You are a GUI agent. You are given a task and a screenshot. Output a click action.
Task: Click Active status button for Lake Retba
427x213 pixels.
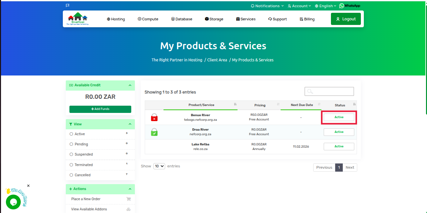tap(339, 146)
